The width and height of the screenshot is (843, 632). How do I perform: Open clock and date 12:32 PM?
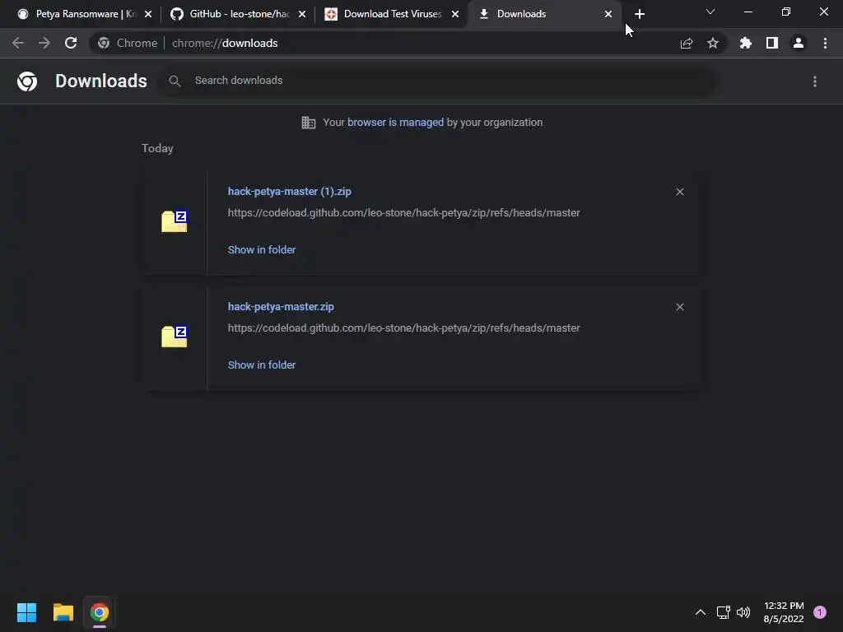point(784,612)
